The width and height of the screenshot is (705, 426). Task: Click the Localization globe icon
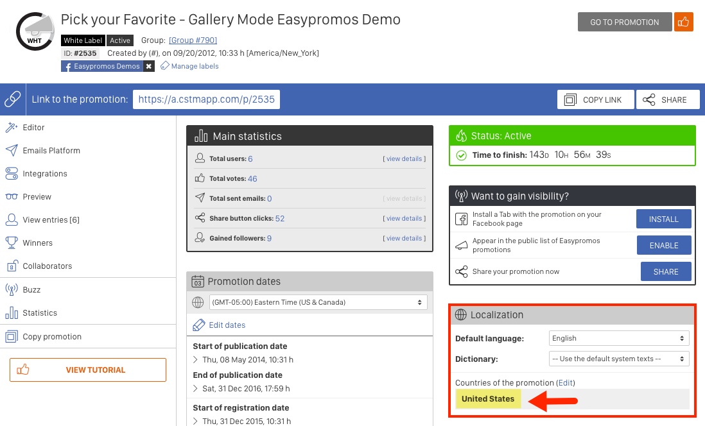[x=461, y=314]
